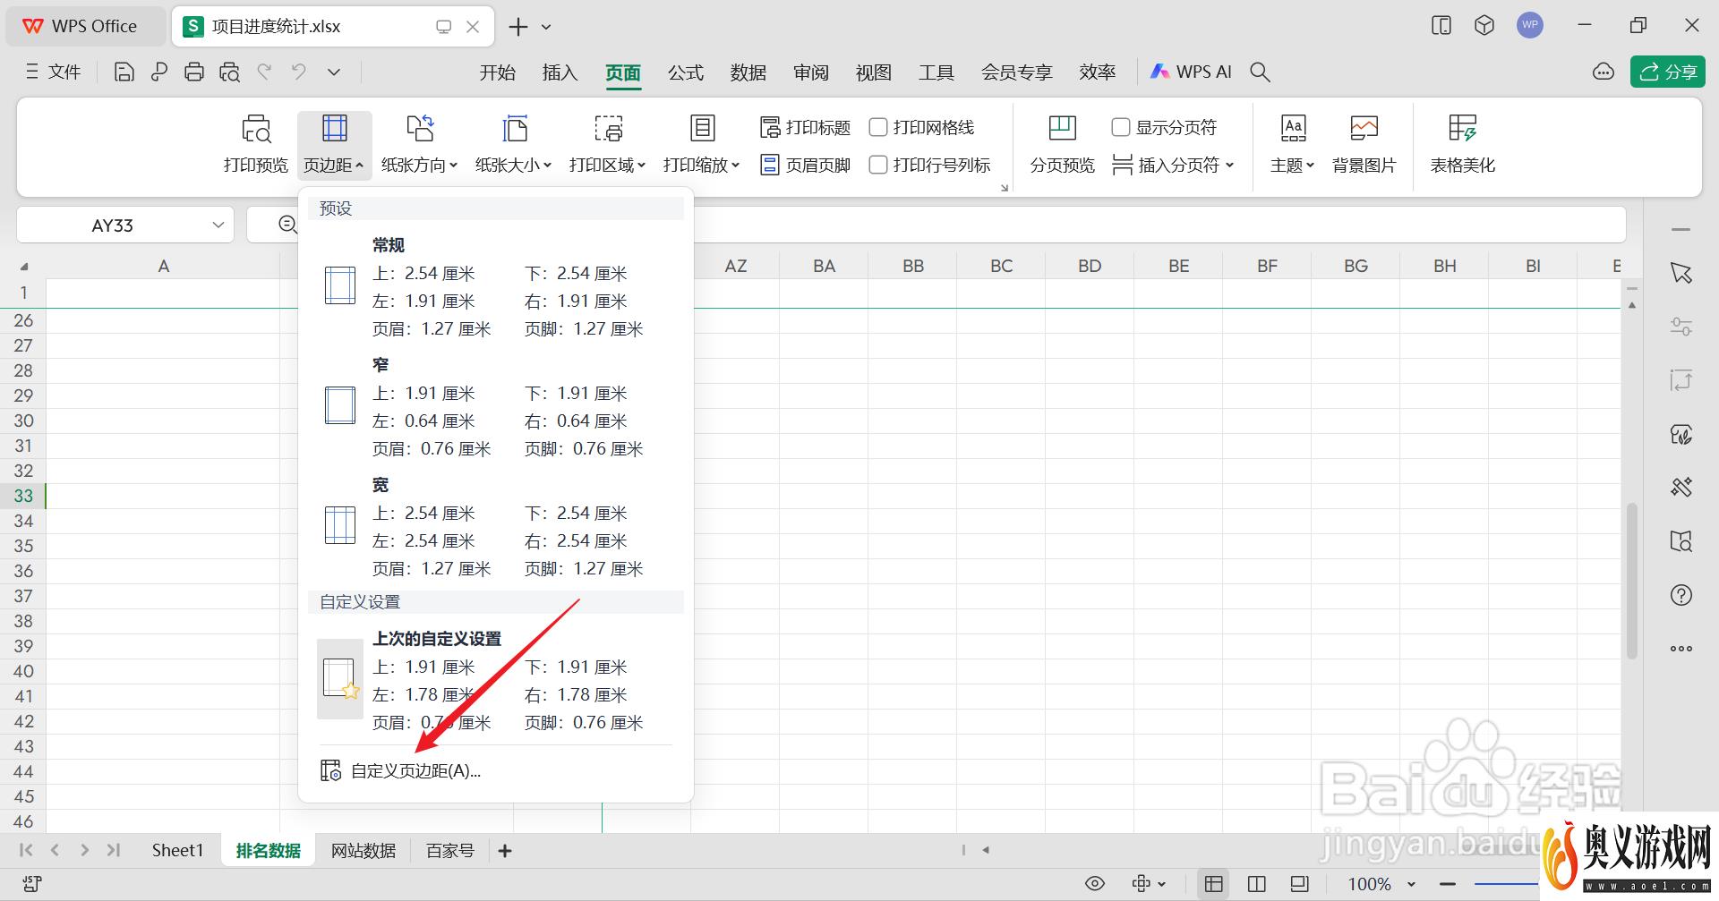Click the export to PDF icon
This screenshot has height=901, width=1719.
pos(159,72)
